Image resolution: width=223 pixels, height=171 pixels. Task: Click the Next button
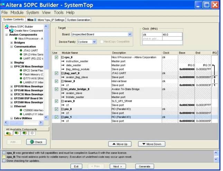118,166
